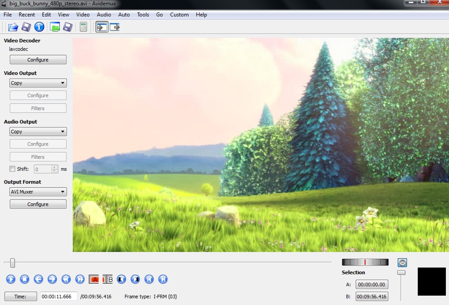
Task: Set selection start with marker A icon
Action: pos(94,279)
